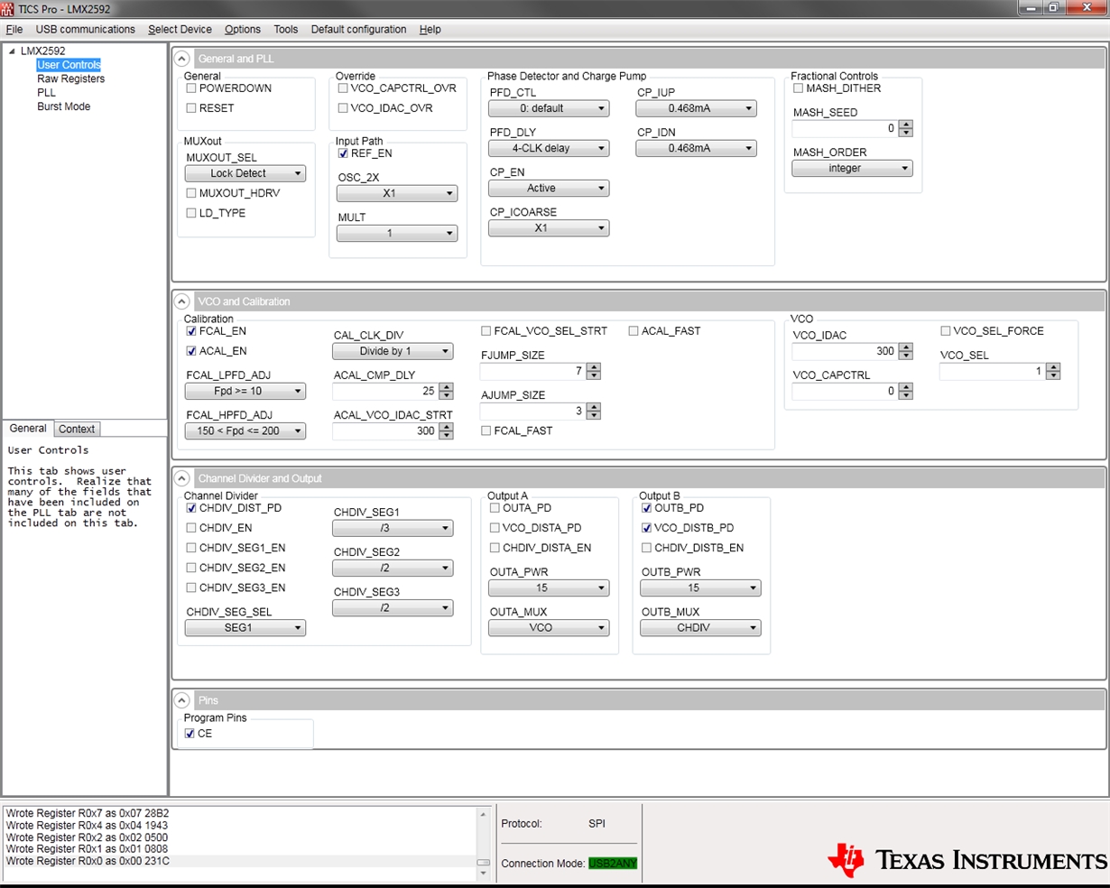Open the CP_IUP current dropdown
1110x888 pixels.
[696, 108]
